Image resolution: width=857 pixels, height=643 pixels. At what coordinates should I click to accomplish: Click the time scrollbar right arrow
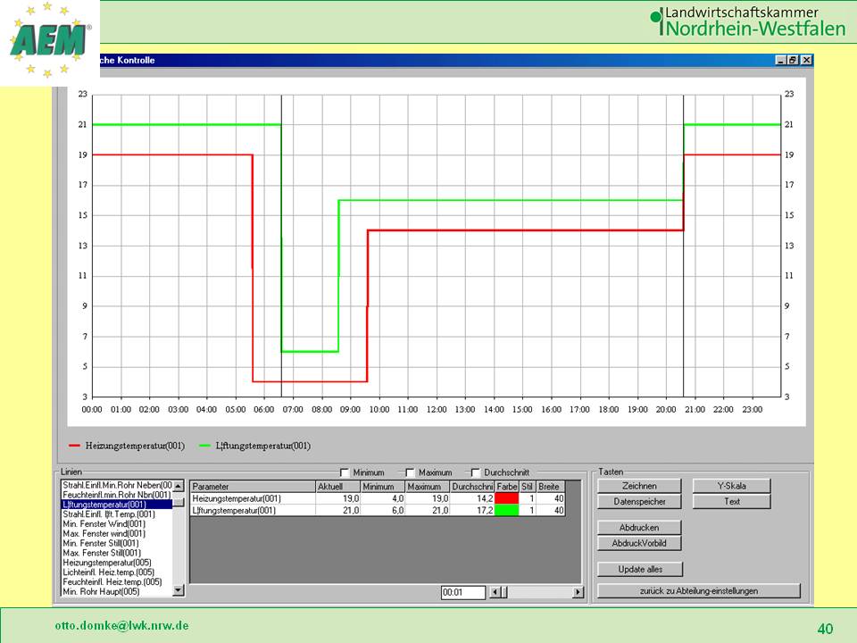point(578,592)
